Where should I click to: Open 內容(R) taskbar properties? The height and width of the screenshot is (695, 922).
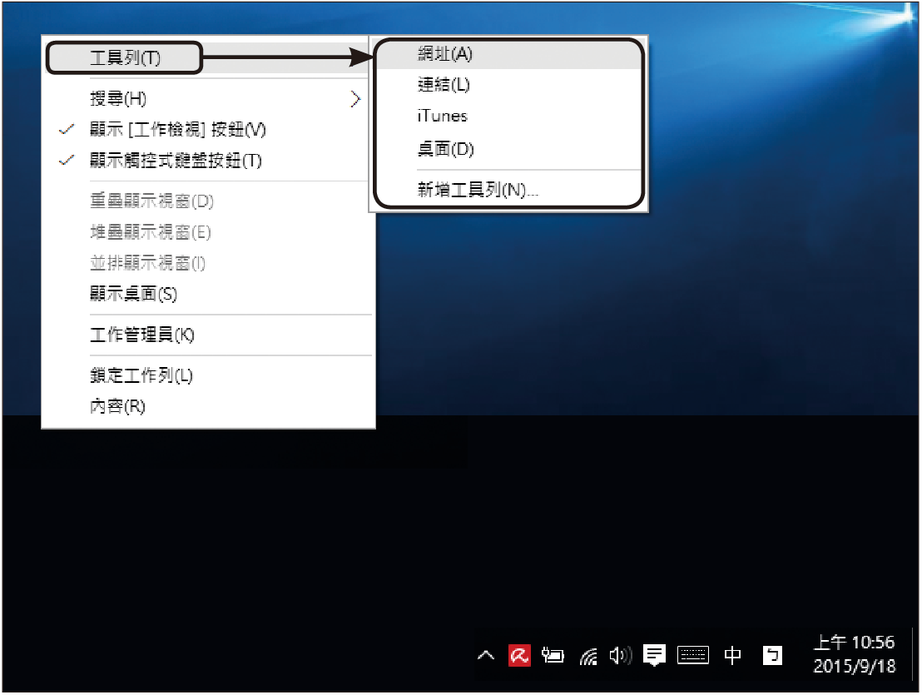207,406
